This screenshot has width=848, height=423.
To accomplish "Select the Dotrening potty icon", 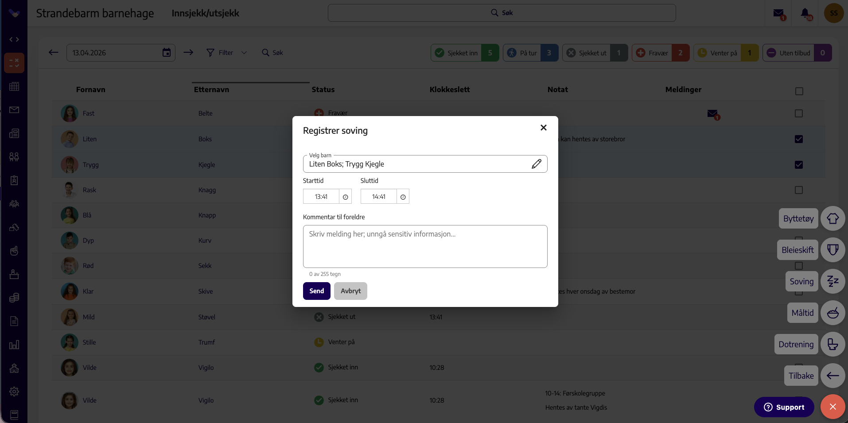I will pyautogui.click(x=833, y=344).
